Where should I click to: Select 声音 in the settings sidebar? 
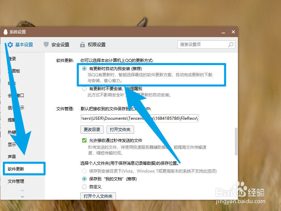[x=12, y=157]
